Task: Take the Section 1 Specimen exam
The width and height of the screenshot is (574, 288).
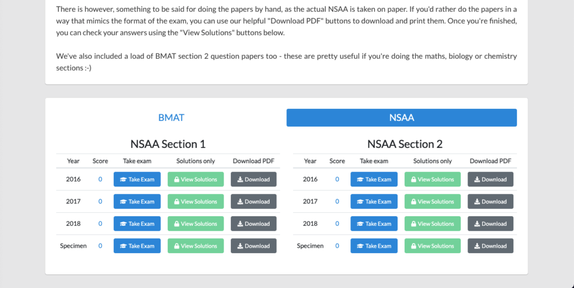Action: (137, 246)
